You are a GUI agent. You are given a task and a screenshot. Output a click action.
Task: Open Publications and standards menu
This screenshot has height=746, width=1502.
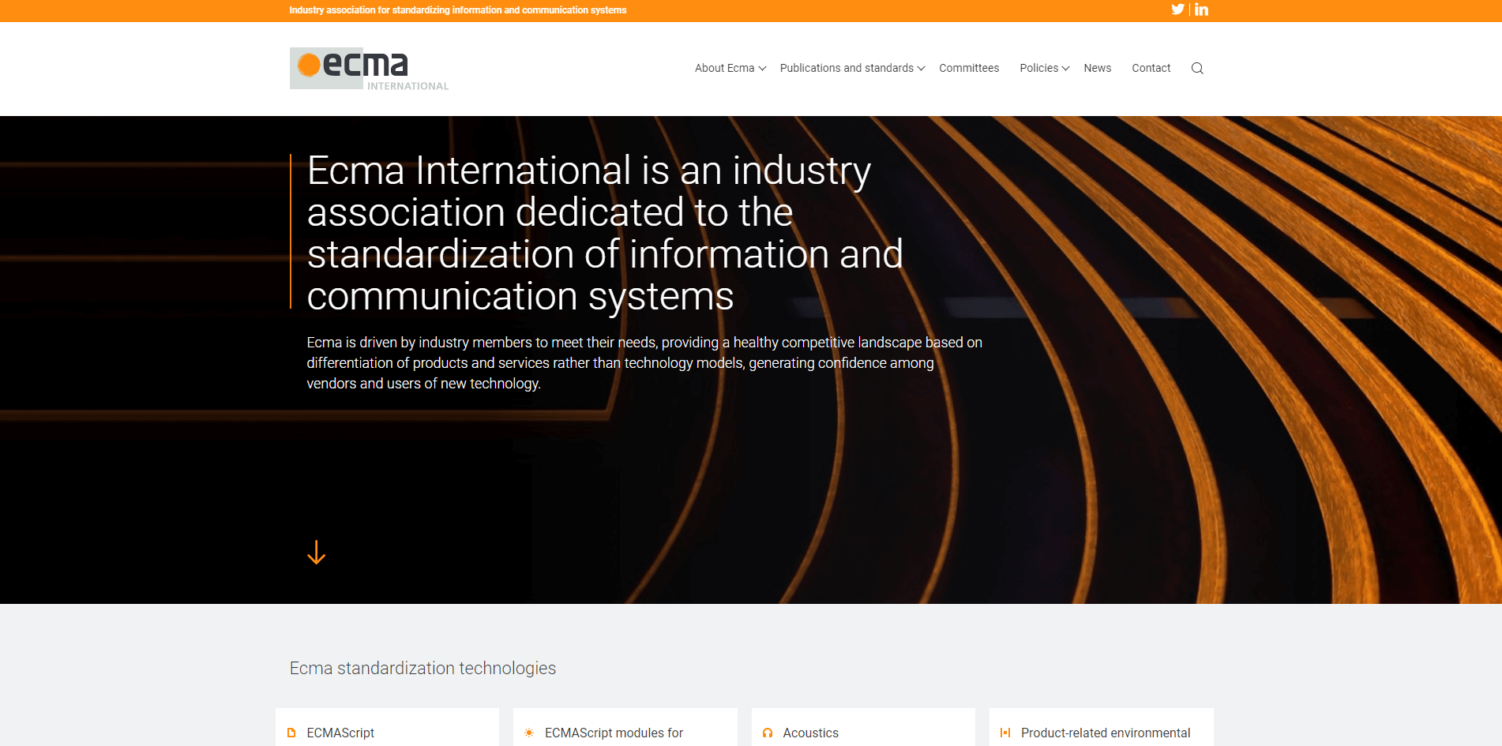coord(847,68)
